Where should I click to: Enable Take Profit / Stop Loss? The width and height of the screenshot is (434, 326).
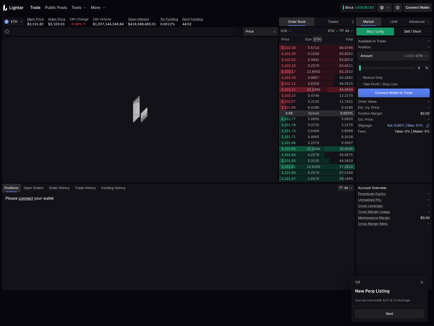click(x=360, y=84)
